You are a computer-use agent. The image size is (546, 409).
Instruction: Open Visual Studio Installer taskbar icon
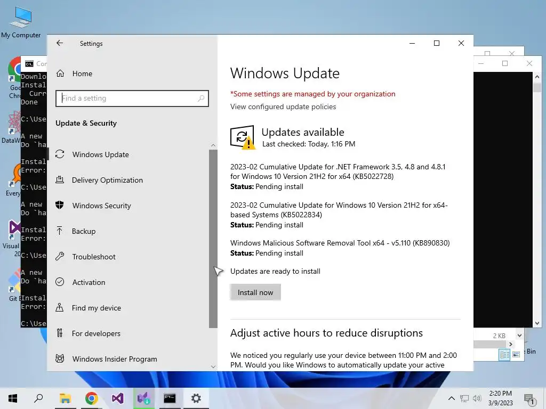point(143,398)
